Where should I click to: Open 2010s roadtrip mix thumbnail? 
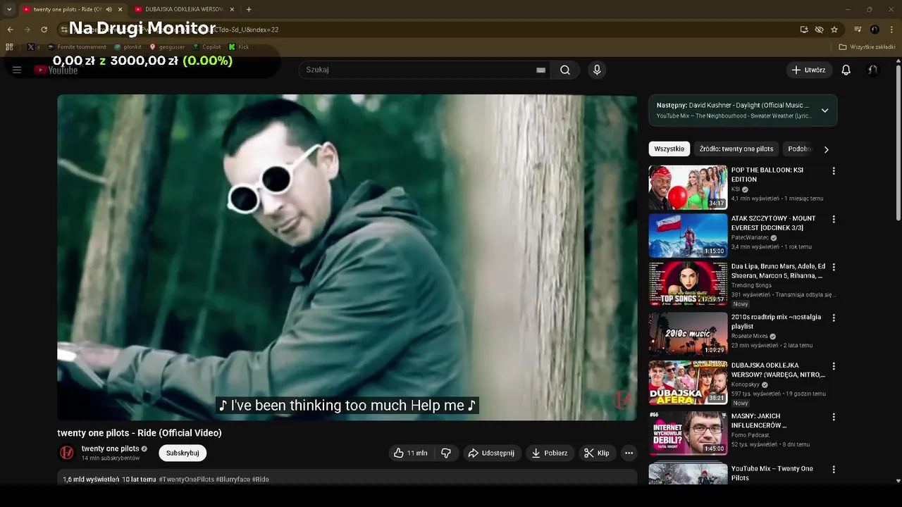688,333
